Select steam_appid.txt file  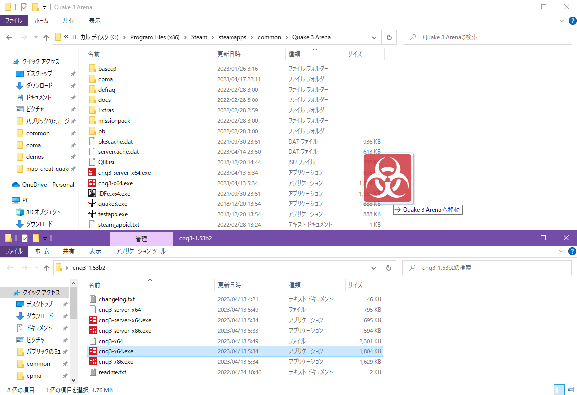point(118,225)
